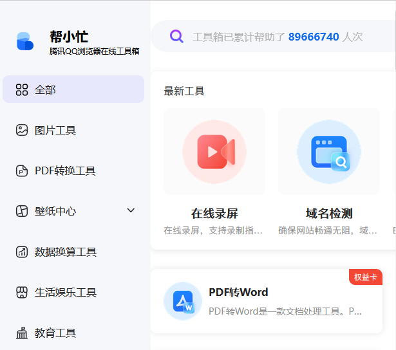396x350 pixels.
Task: Click the 生活娱乐工具 icon
Action: (22, 293)
